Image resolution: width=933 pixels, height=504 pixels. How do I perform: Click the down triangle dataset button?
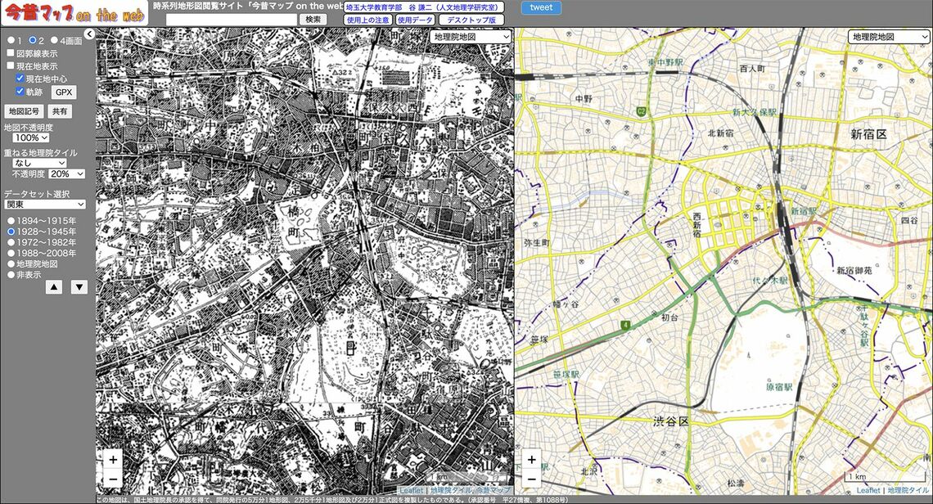click(x=79, y=287)
